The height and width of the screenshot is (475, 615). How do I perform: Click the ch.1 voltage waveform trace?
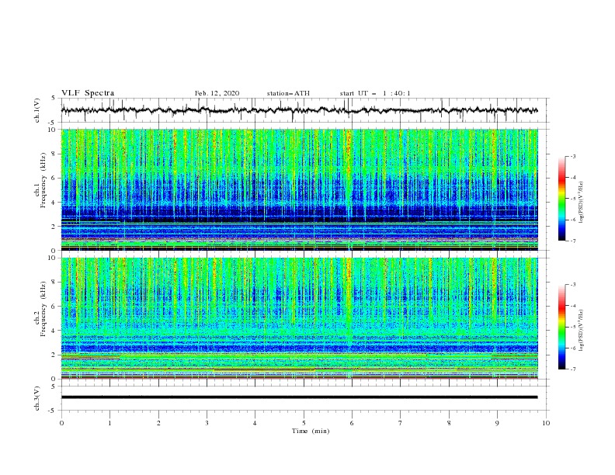[x=300, y=110]
